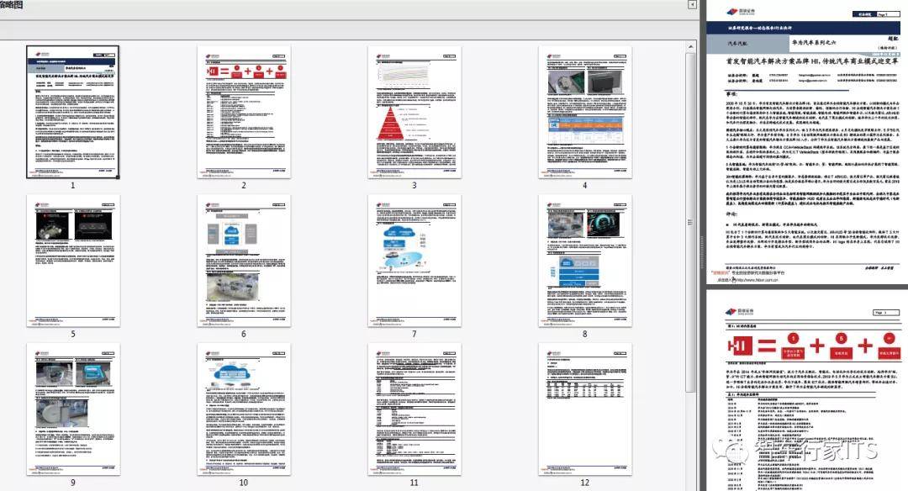The image size is (908, 491).
Task: Pick page 12 thumbnail with table
Action: [585, 409]
